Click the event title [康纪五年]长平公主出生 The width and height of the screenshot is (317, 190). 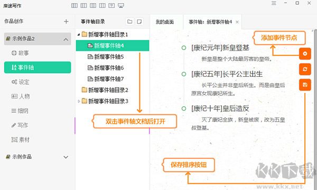tap(227, 74)
